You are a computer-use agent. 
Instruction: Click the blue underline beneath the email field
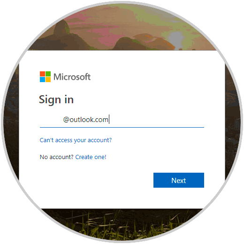click(x=122, y=127)
